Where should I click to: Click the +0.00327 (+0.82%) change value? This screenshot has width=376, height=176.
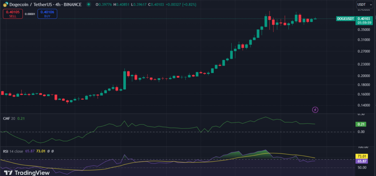pos(181,4)
